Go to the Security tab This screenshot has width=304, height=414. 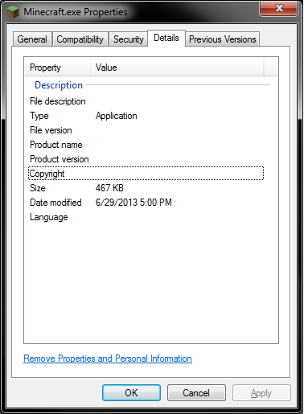pos(129,39)
